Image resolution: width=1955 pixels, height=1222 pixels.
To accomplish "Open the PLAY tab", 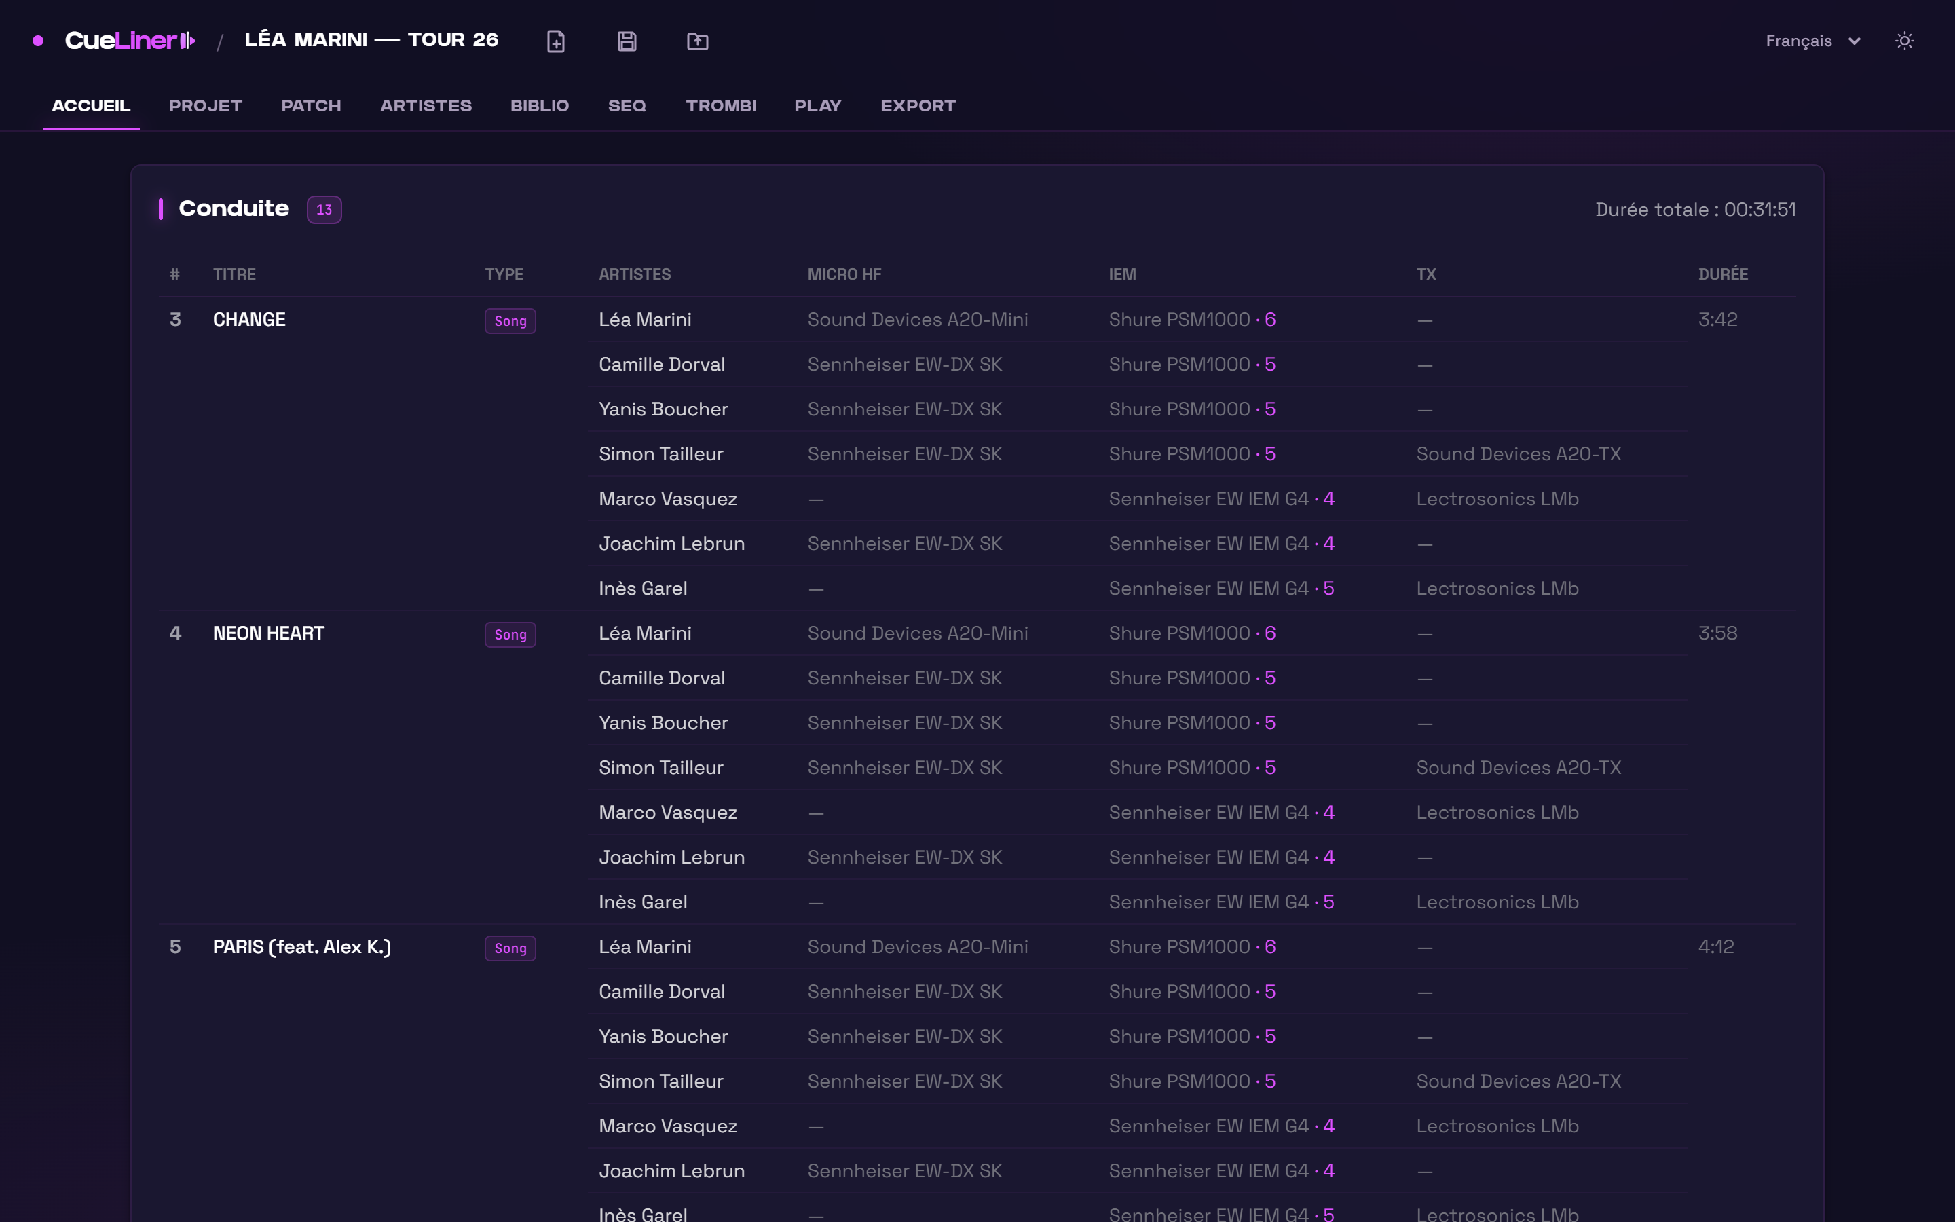I will [817, 106].
